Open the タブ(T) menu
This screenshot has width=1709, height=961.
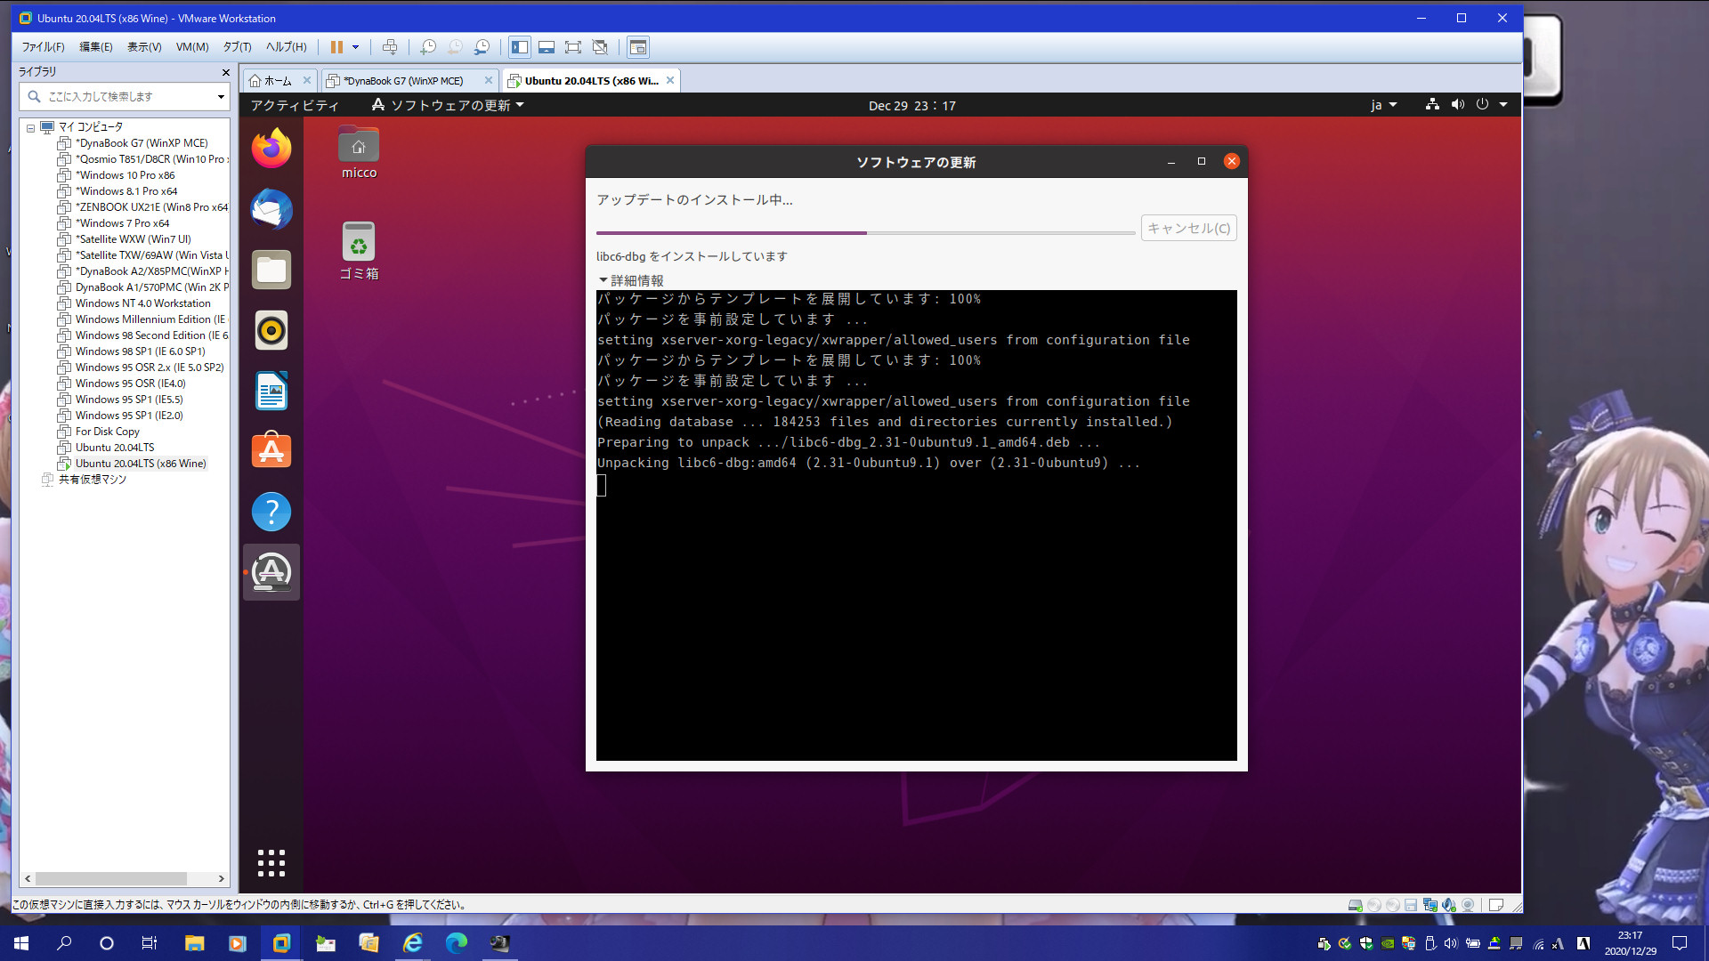(237, 47)
